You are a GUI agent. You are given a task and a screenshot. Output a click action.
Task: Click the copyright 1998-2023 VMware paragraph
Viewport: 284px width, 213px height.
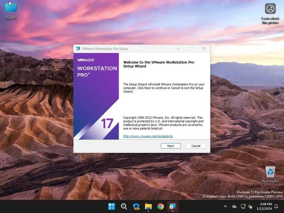click(x=163, y=123)
